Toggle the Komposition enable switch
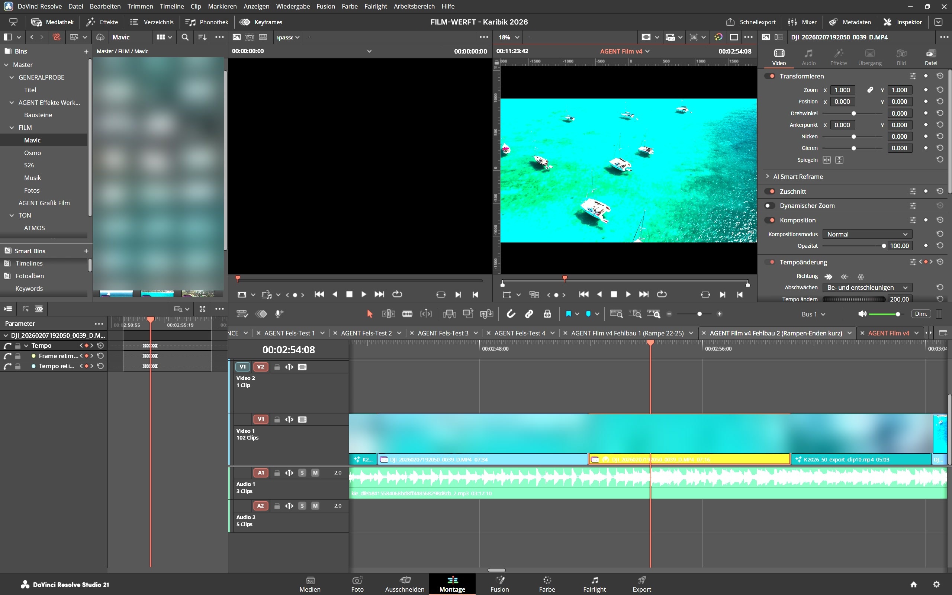The width and height of the screenshot is (952, 595). click(x=769, y=220)
